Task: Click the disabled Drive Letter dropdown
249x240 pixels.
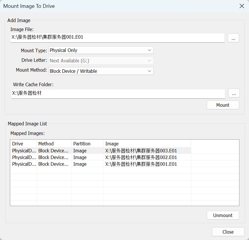Action: (x=101, y=61)
